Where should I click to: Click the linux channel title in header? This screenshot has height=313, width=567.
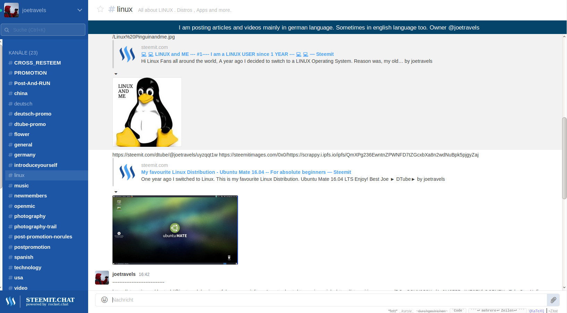(125, 9)
